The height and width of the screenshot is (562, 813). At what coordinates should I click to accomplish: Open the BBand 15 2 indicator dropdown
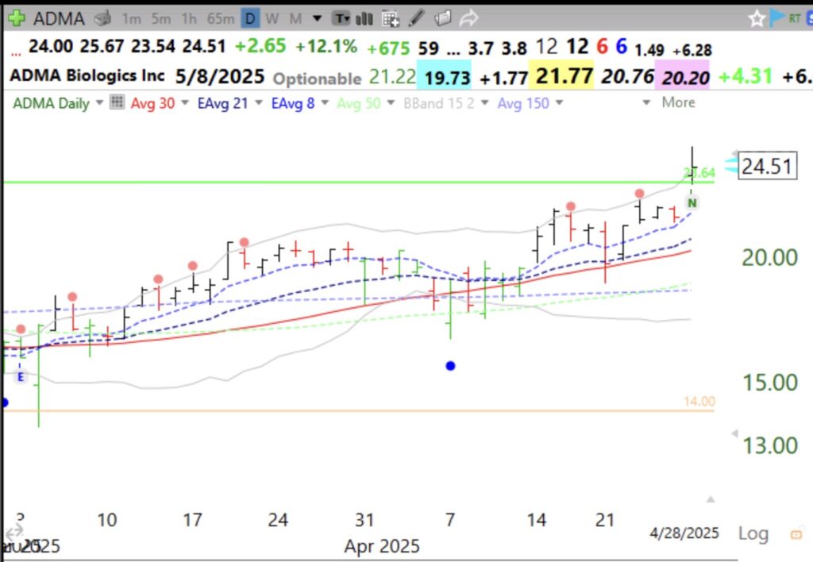[485, 102]
